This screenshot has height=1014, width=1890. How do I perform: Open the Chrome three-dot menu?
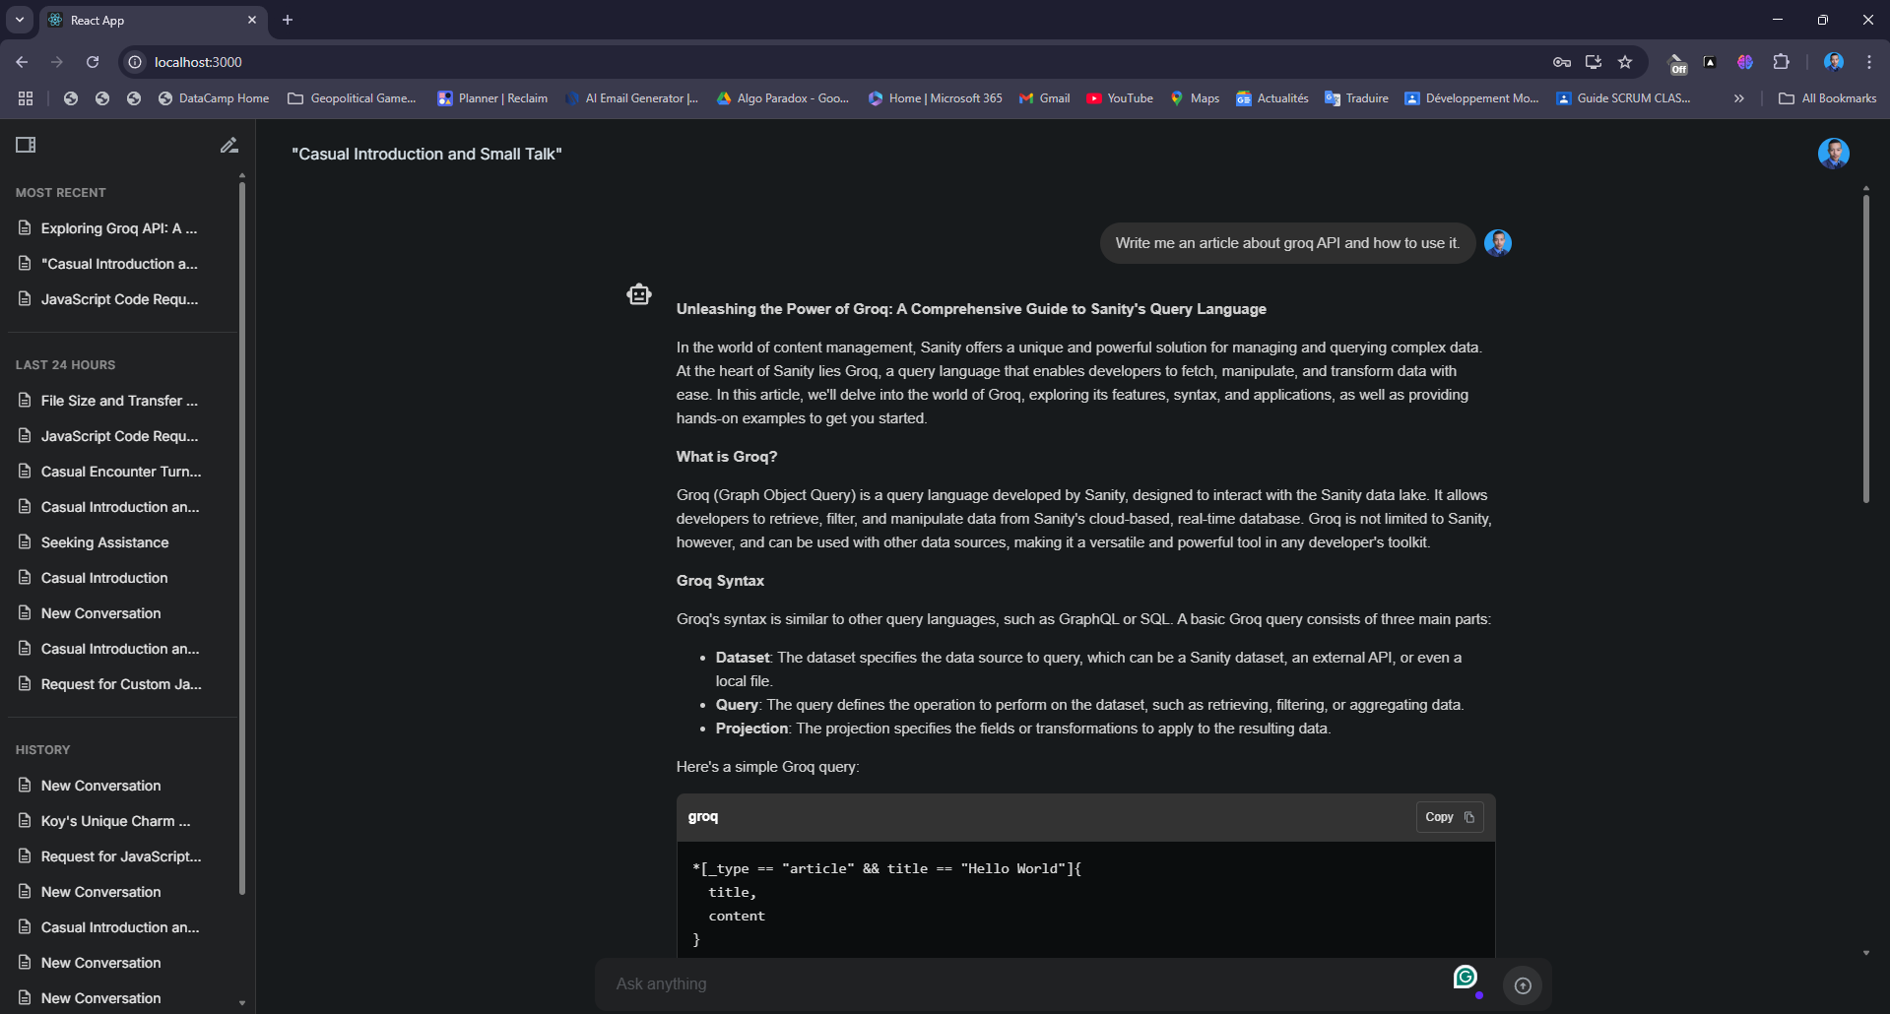coord(1868,62)
